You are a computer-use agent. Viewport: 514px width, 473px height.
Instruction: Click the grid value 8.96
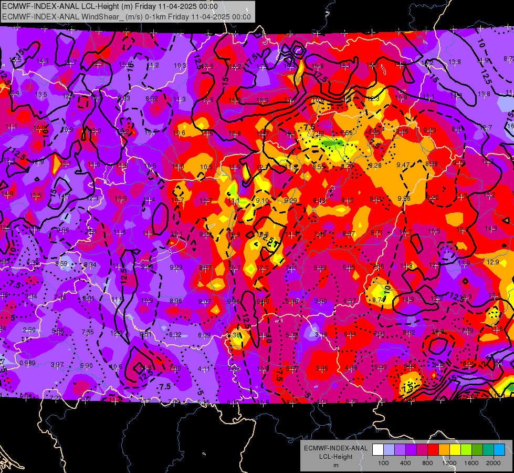point(176,301)
